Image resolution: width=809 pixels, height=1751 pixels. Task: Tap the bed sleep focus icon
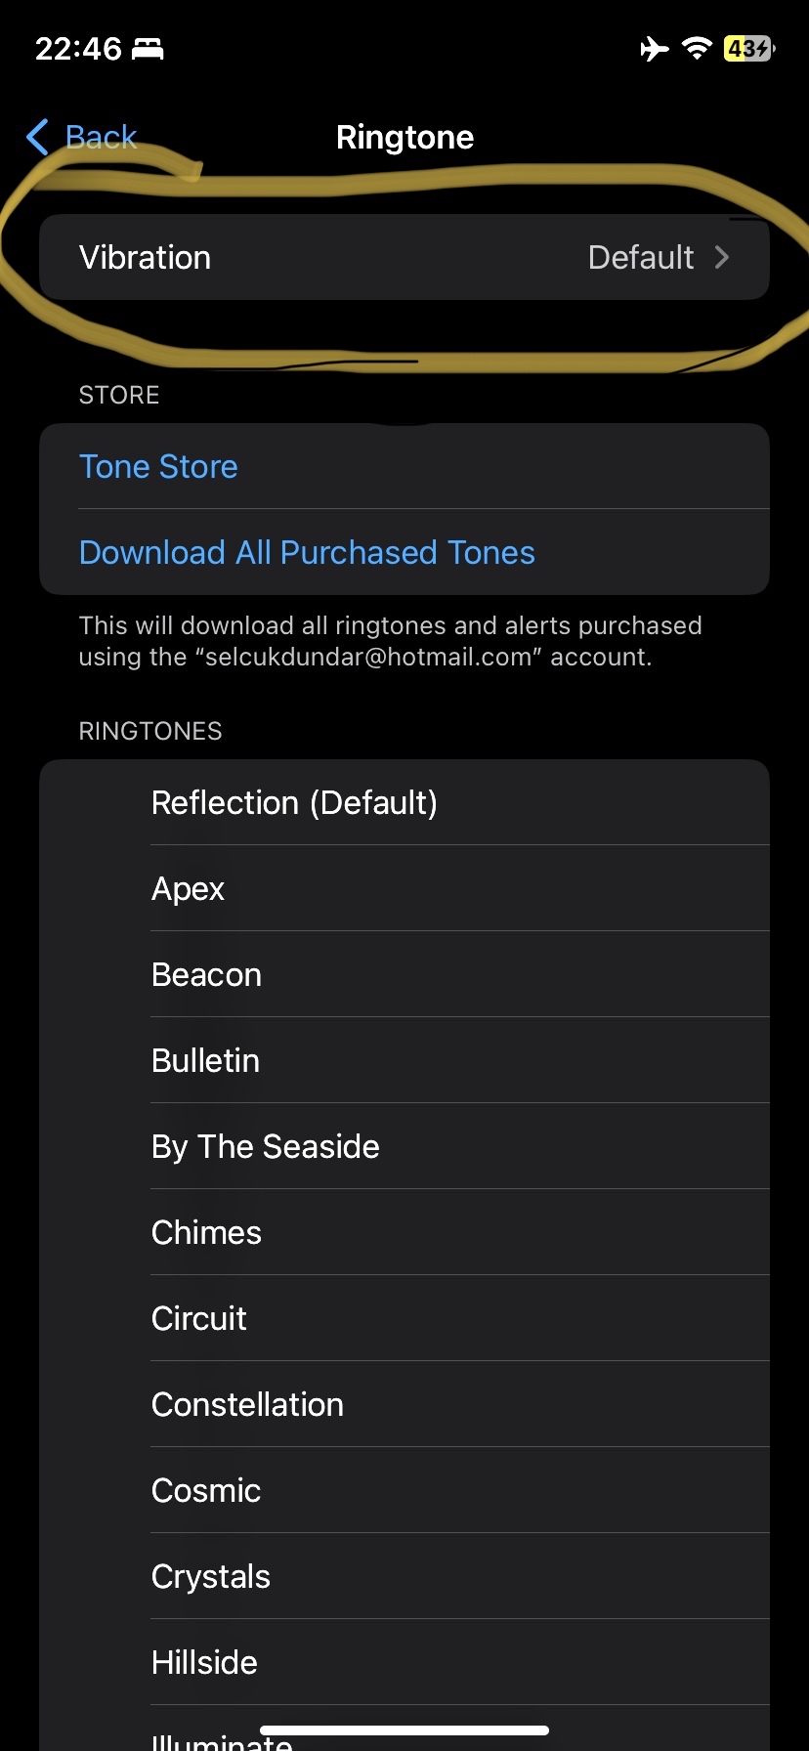(x=148, y=48)
